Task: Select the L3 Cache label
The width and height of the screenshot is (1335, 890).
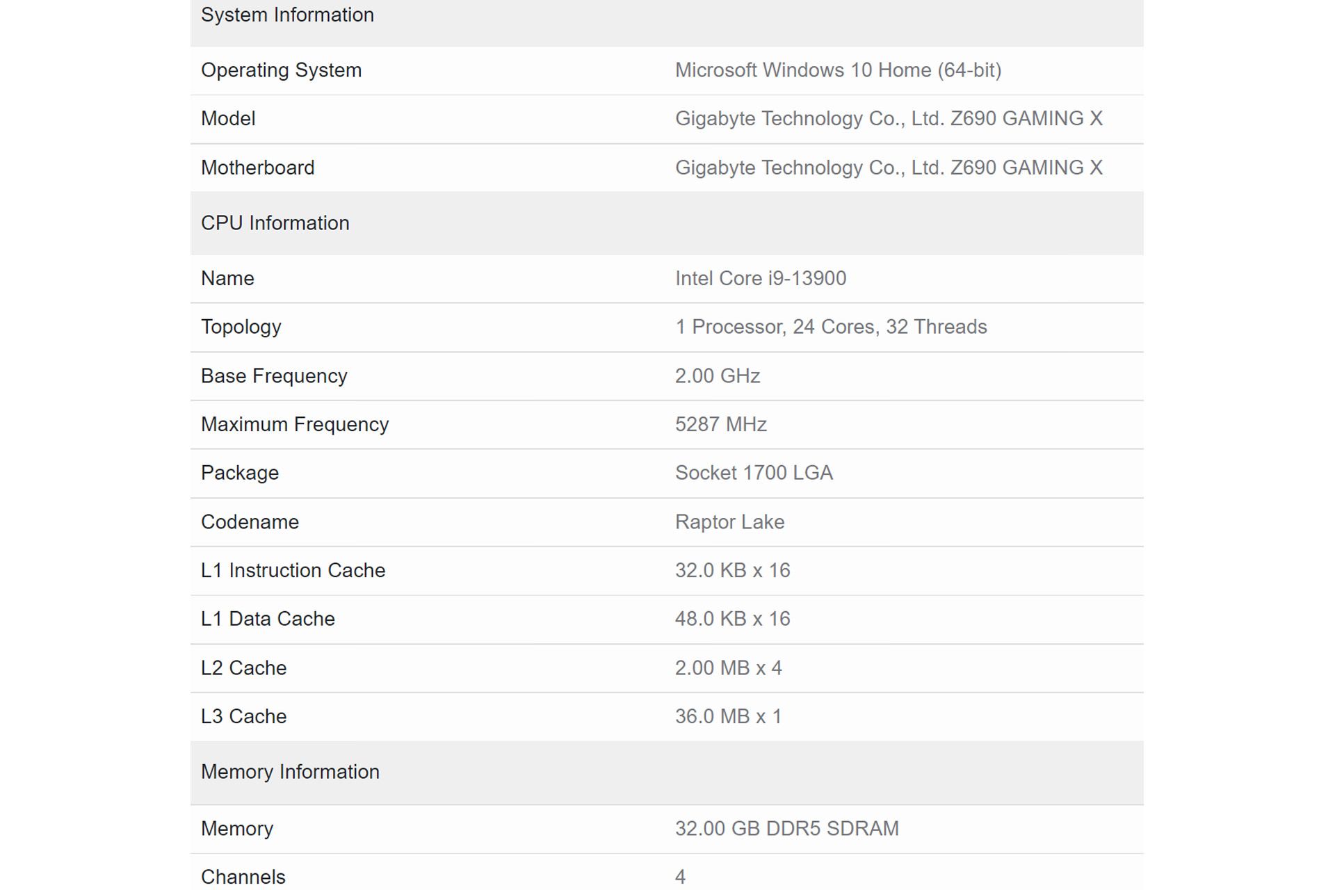Action: 243,717
